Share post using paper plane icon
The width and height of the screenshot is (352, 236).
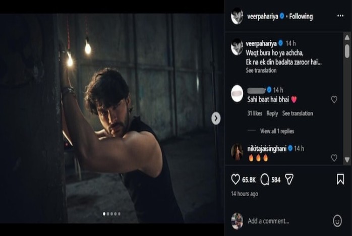tap(289, 180)
